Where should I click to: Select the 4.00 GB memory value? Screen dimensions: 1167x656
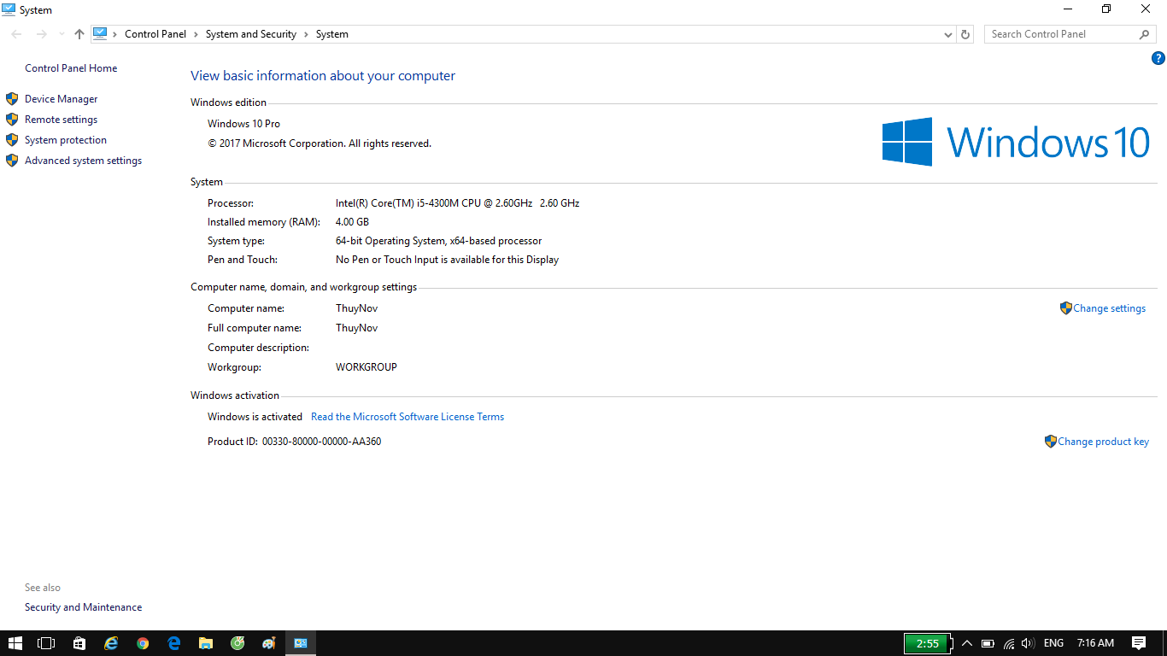pos(352,222)
